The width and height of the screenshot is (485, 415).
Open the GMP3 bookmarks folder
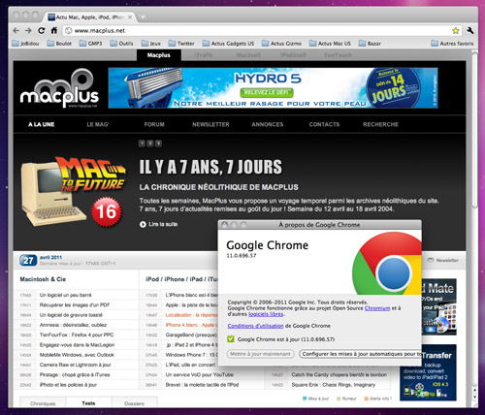click(90, 44)
